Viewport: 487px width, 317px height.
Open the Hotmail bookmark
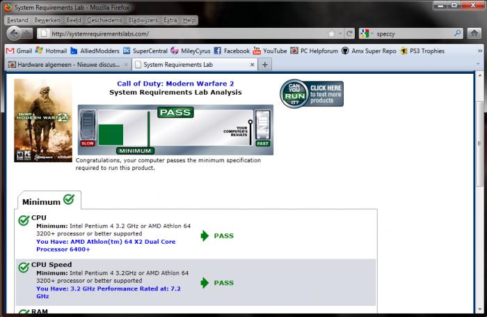click(51, 51)
